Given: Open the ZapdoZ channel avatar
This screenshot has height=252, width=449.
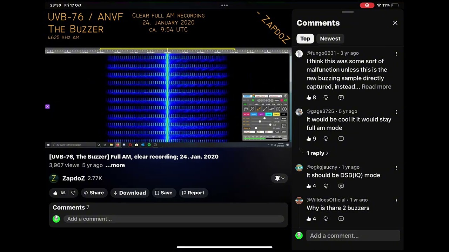Looking at the screenshot, I should click(54, 178).
